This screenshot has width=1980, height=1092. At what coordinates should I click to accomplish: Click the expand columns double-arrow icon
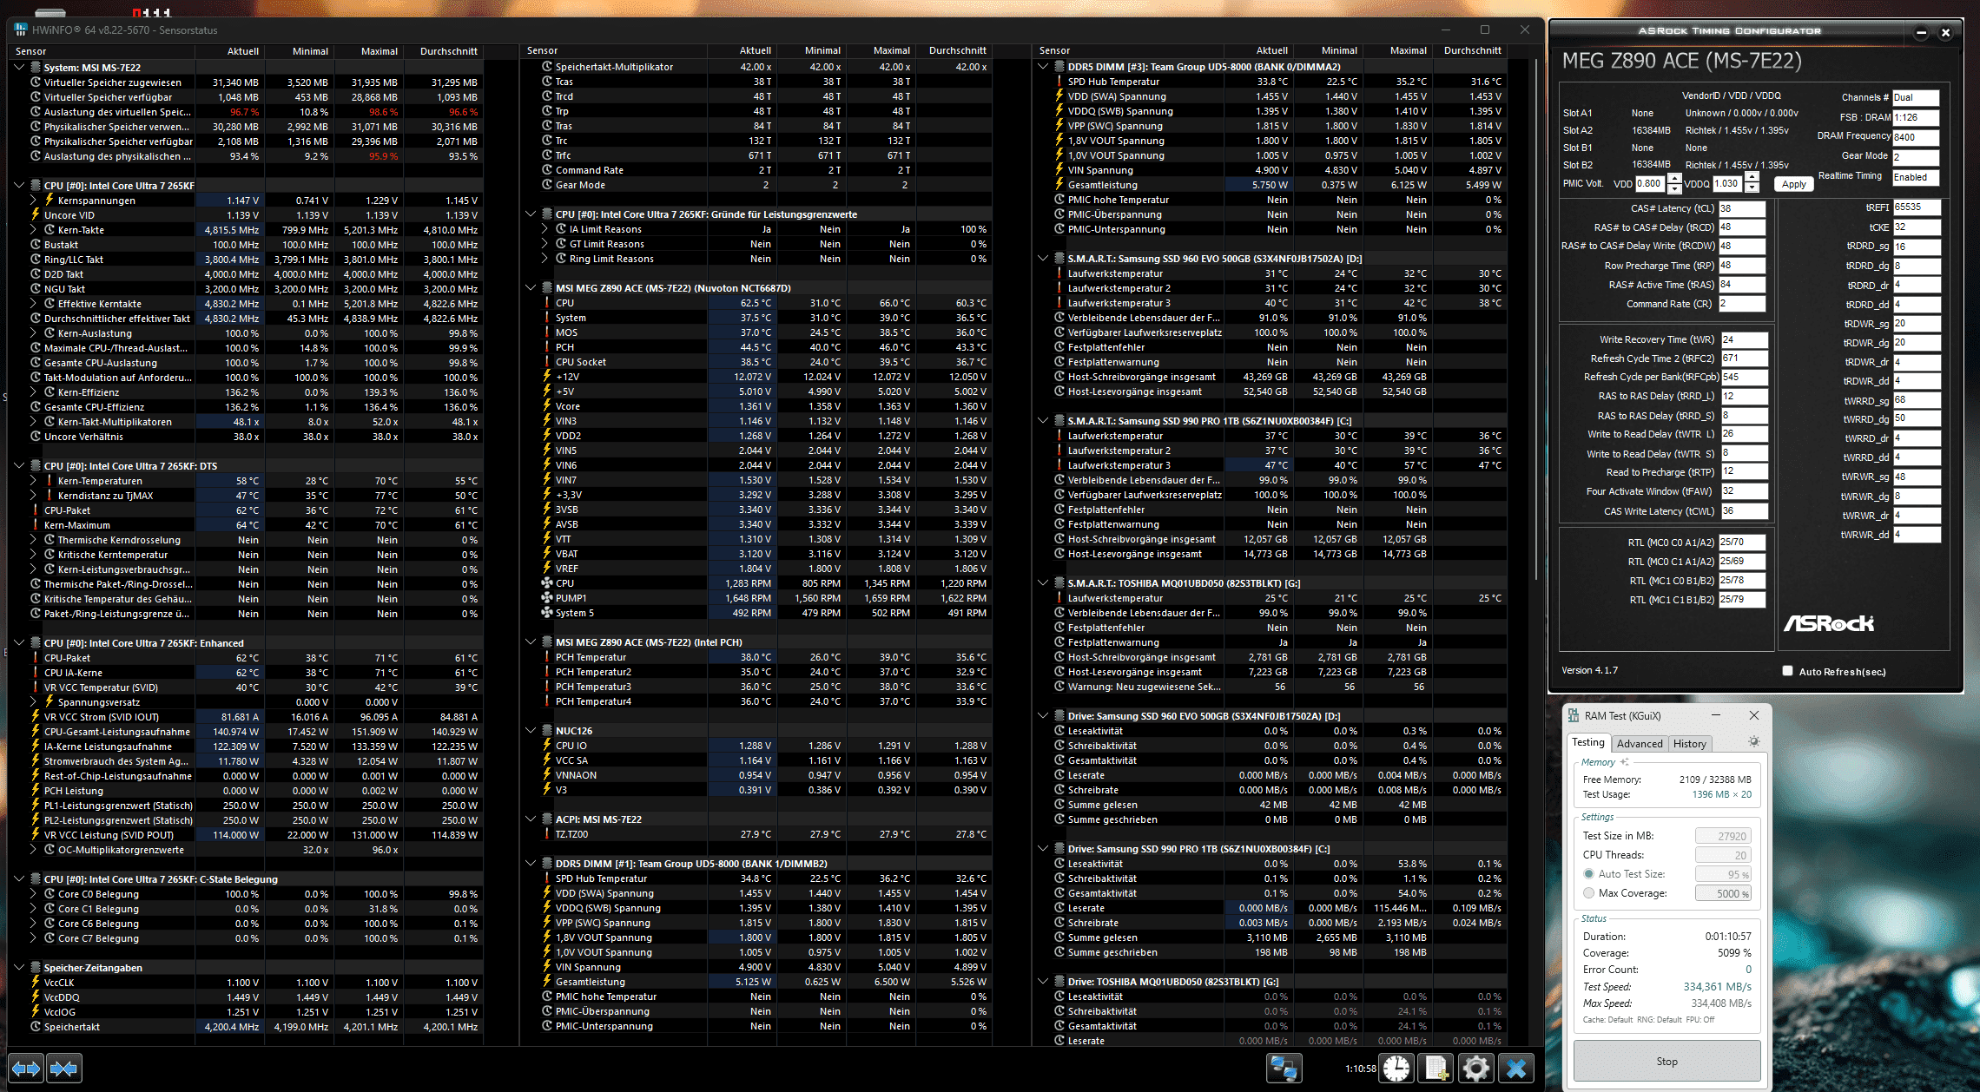[26, 1069]
